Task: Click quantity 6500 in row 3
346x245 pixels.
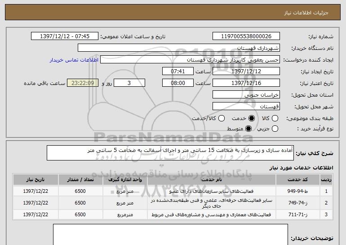Action: pyautogui.click(x=80, y=214)
